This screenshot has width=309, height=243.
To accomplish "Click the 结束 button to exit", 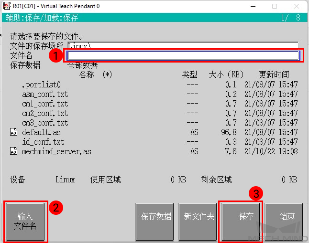I will click(284, 222).
